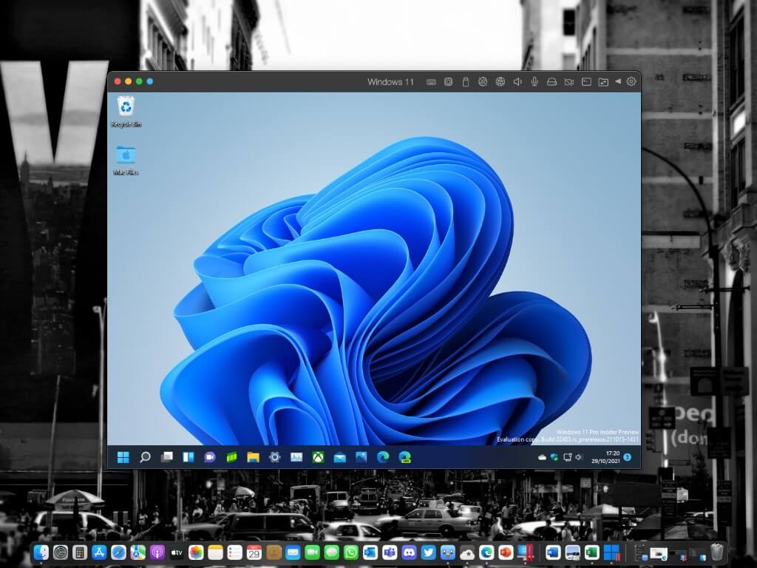Image resolution: width=757 pixels, height=568 pixels.
Task: Open Discord in the Dock
Action: [x=409, y=552]
